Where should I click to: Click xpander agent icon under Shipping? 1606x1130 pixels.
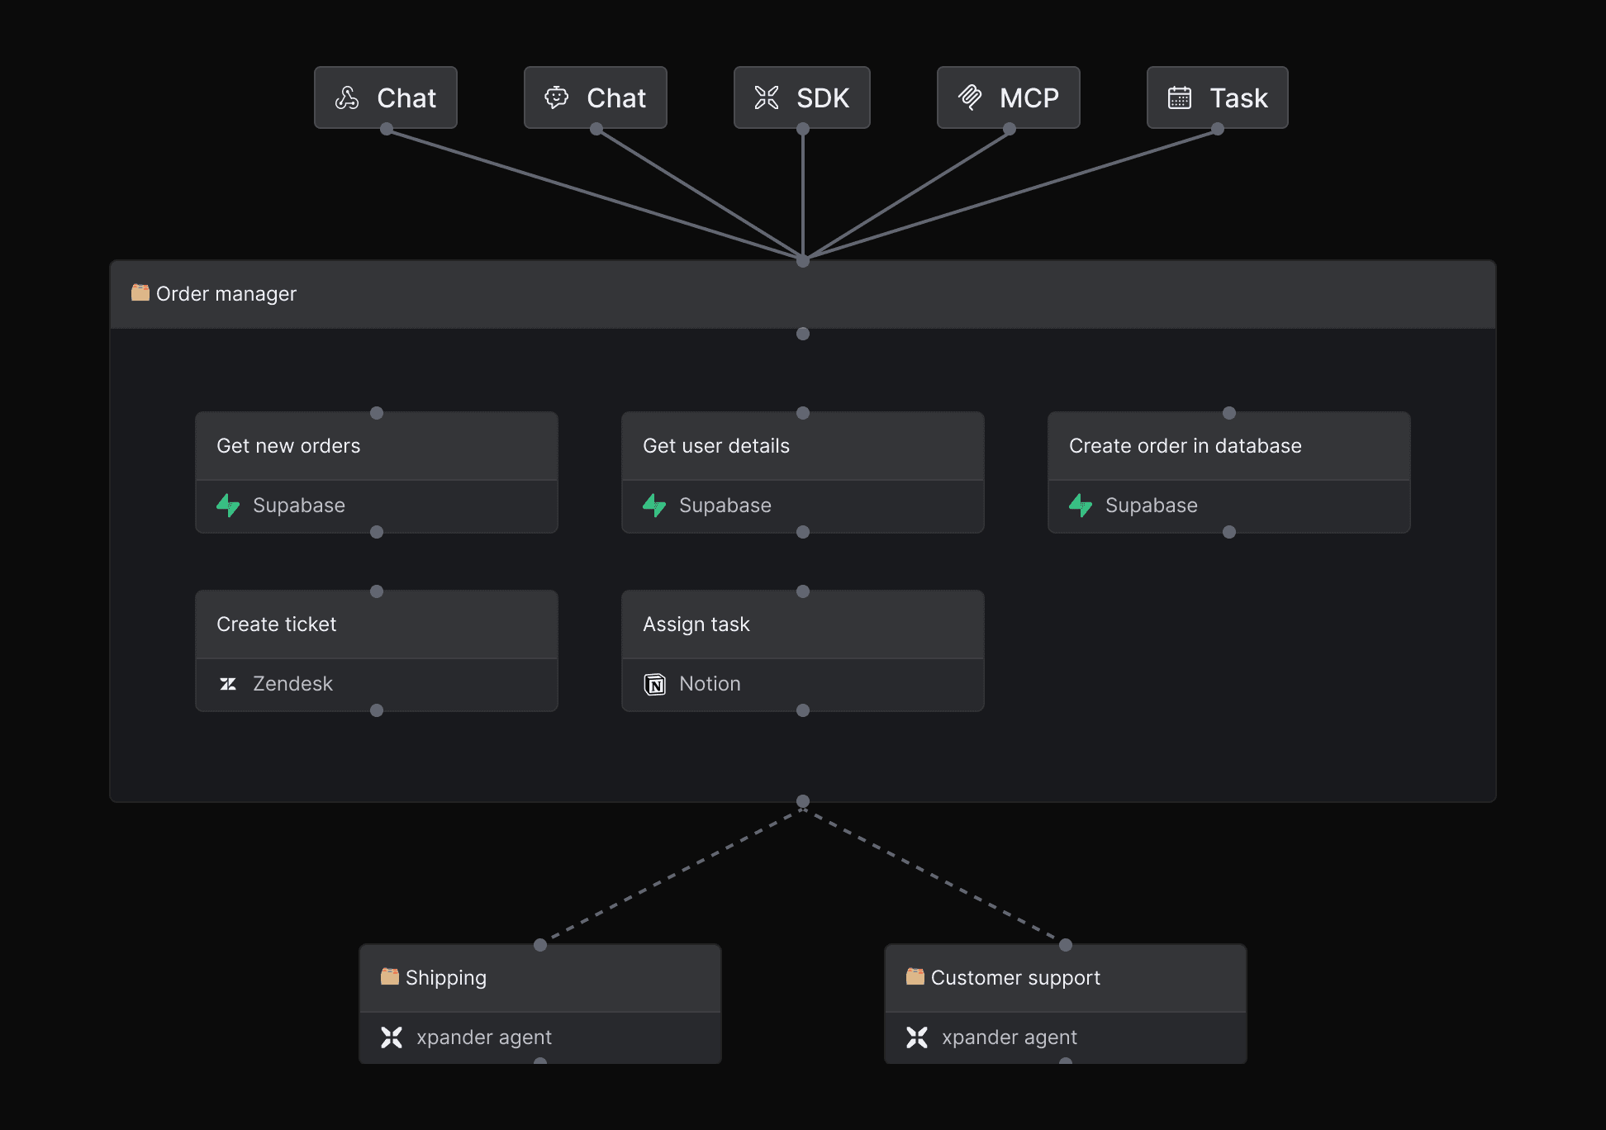[392, 1037]
